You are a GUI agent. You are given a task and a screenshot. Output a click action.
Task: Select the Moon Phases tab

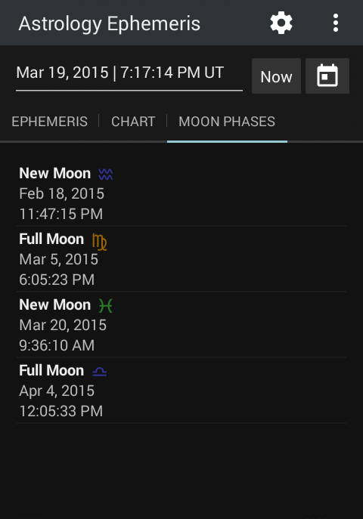tap(227, 122)
